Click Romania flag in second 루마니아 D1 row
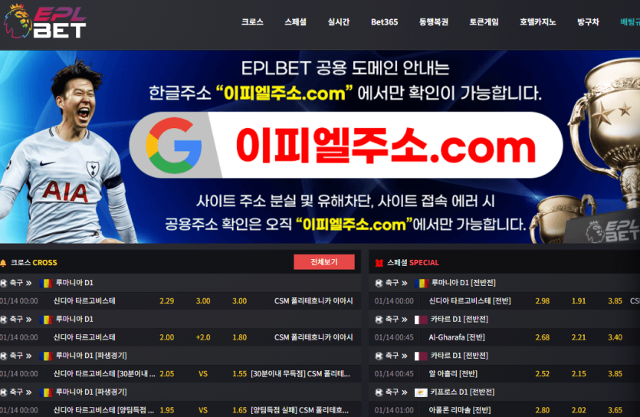This screenshot has height=417, width=640. [46, 320]
